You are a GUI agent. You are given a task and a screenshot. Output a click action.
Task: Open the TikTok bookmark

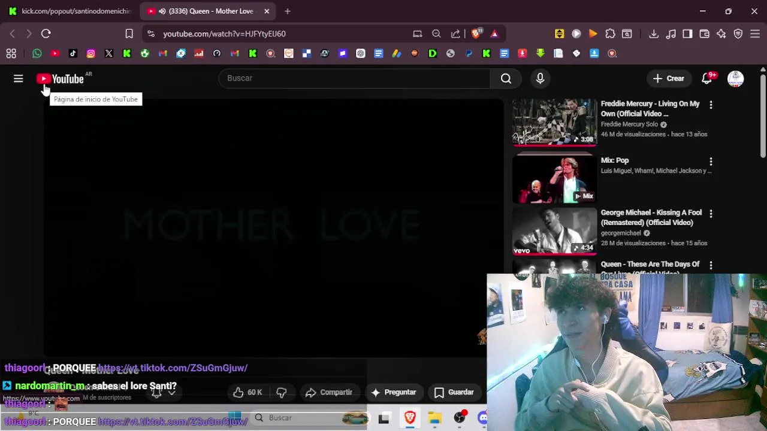point(73,53)
